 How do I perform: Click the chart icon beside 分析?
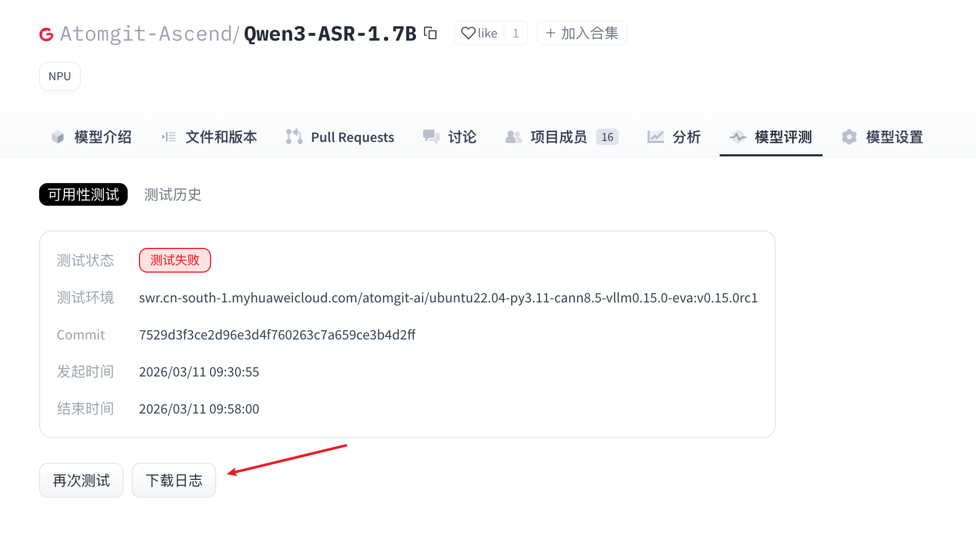(655, 137)
